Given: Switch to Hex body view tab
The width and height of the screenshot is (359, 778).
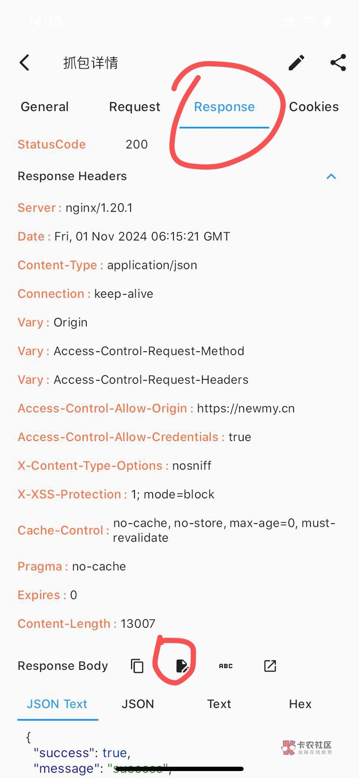Looking at the screenshot, I should pyautogui.click(x=300, y=704).
